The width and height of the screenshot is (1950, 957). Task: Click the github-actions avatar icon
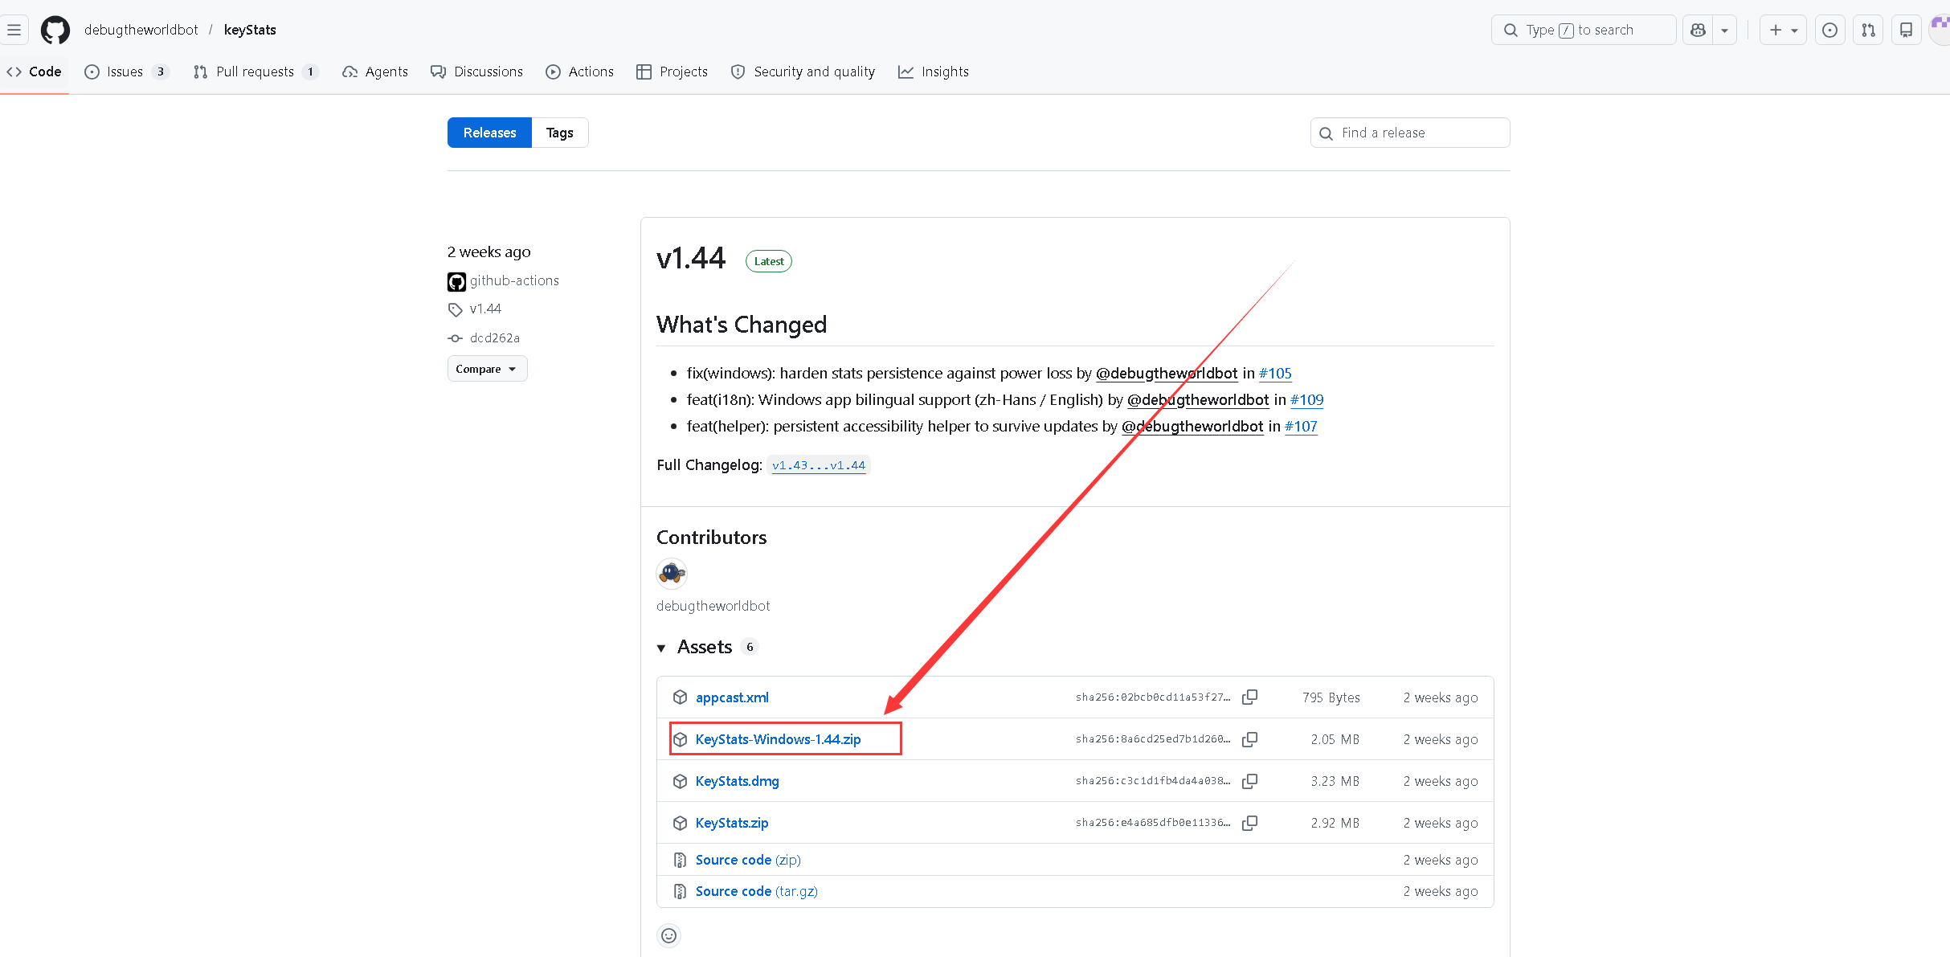(456, 281)
